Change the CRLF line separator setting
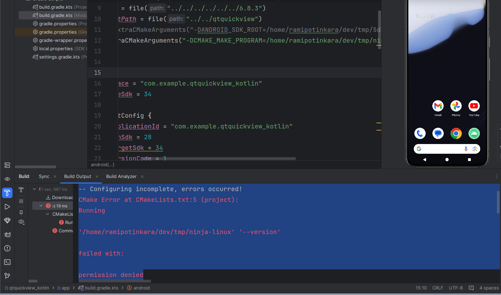The width and height of the screenshot is (501, 295). tap(438, 288)
